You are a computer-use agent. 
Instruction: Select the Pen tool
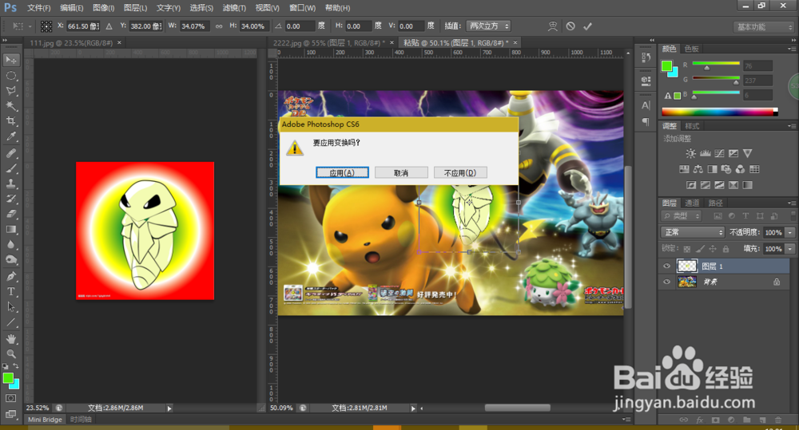click(10, 276)
